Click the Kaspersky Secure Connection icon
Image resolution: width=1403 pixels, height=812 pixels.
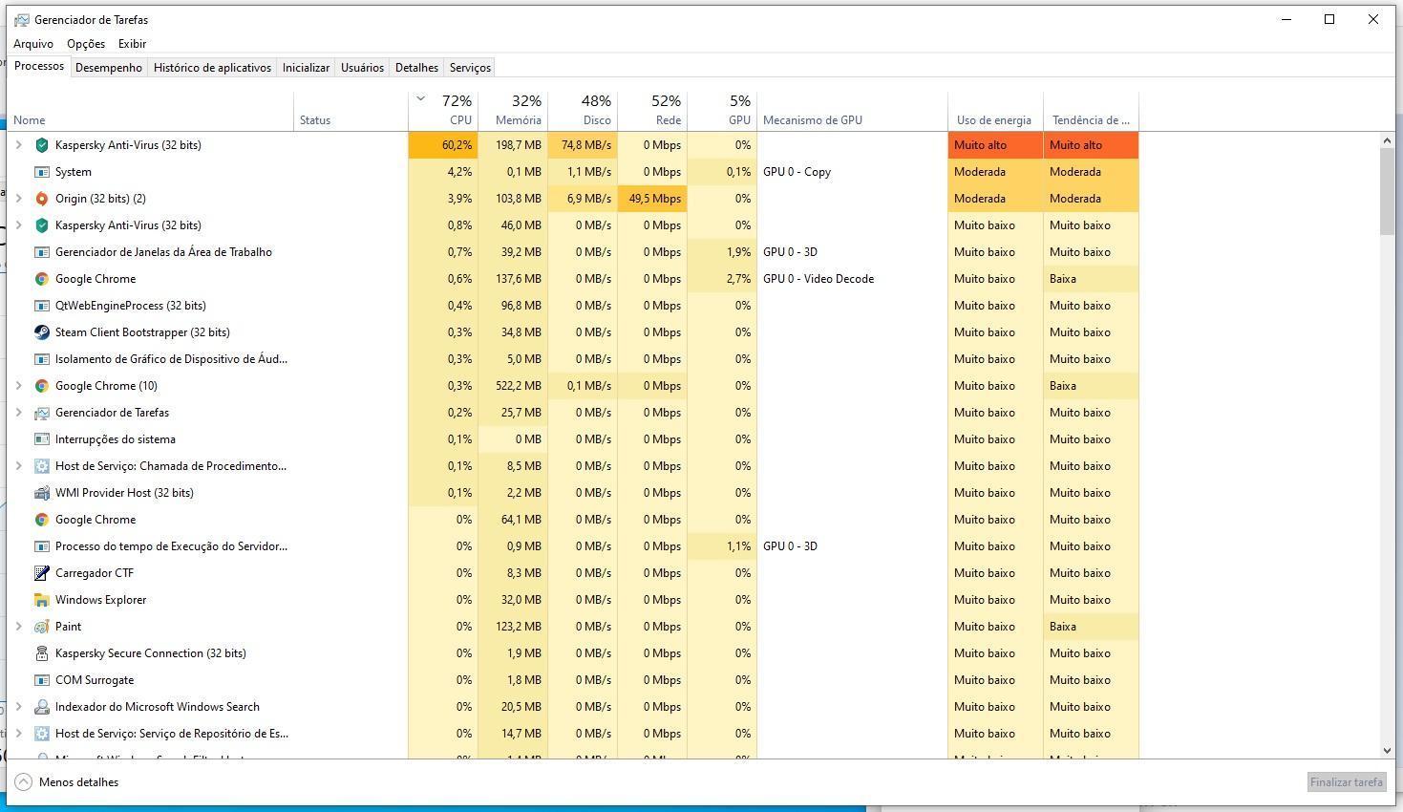point(41,653)
